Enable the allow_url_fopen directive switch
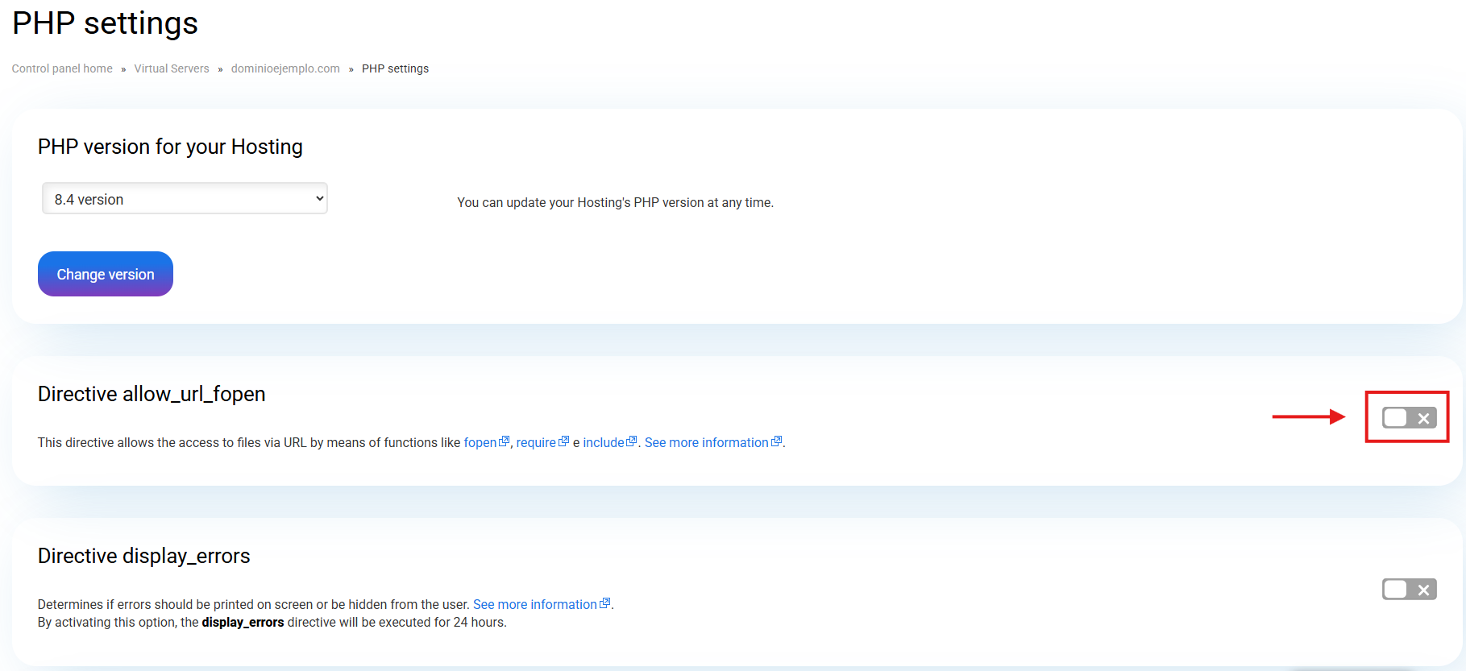This screenshot has height=671, width=1466. [x=1409, y=418]
